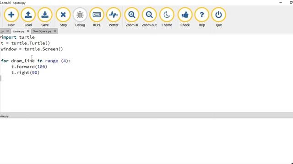This screenshot has height=164, width=293.
Task: Show the Plotter pane
Action: coord(114,17)
